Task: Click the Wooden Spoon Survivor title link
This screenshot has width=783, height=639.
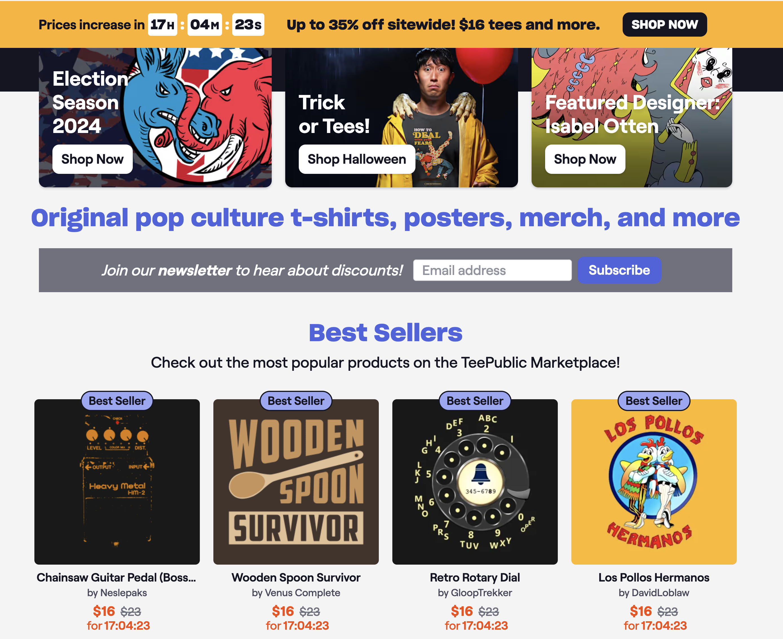Action: [x=296, y=577]
